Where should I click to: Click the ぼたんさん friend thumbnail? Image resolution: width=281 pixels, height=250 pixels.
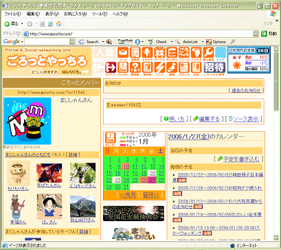click(49, 173)
